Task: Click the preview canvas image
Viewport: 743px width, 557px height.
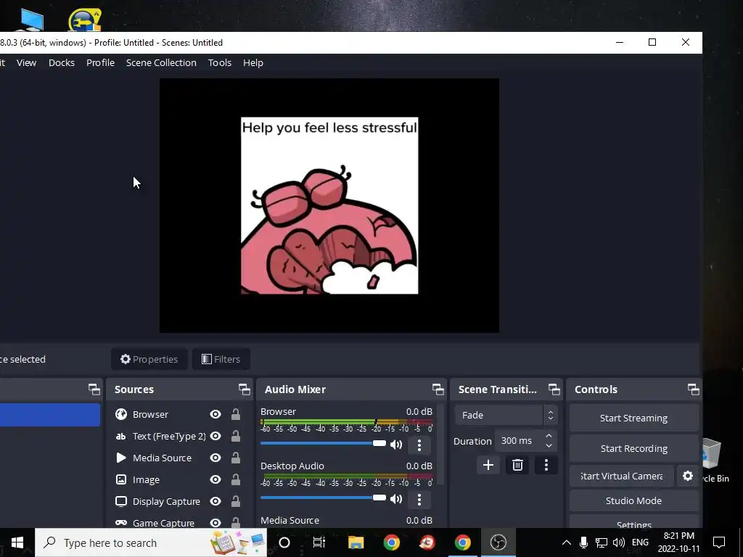Action: tap(329, 205)
